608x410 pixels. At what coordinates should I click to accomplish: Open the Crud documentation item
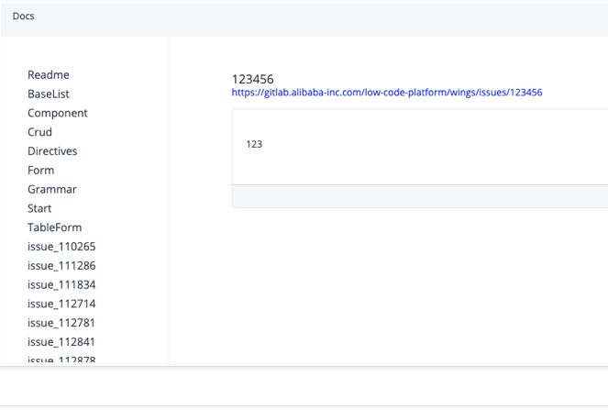point(40,132)
